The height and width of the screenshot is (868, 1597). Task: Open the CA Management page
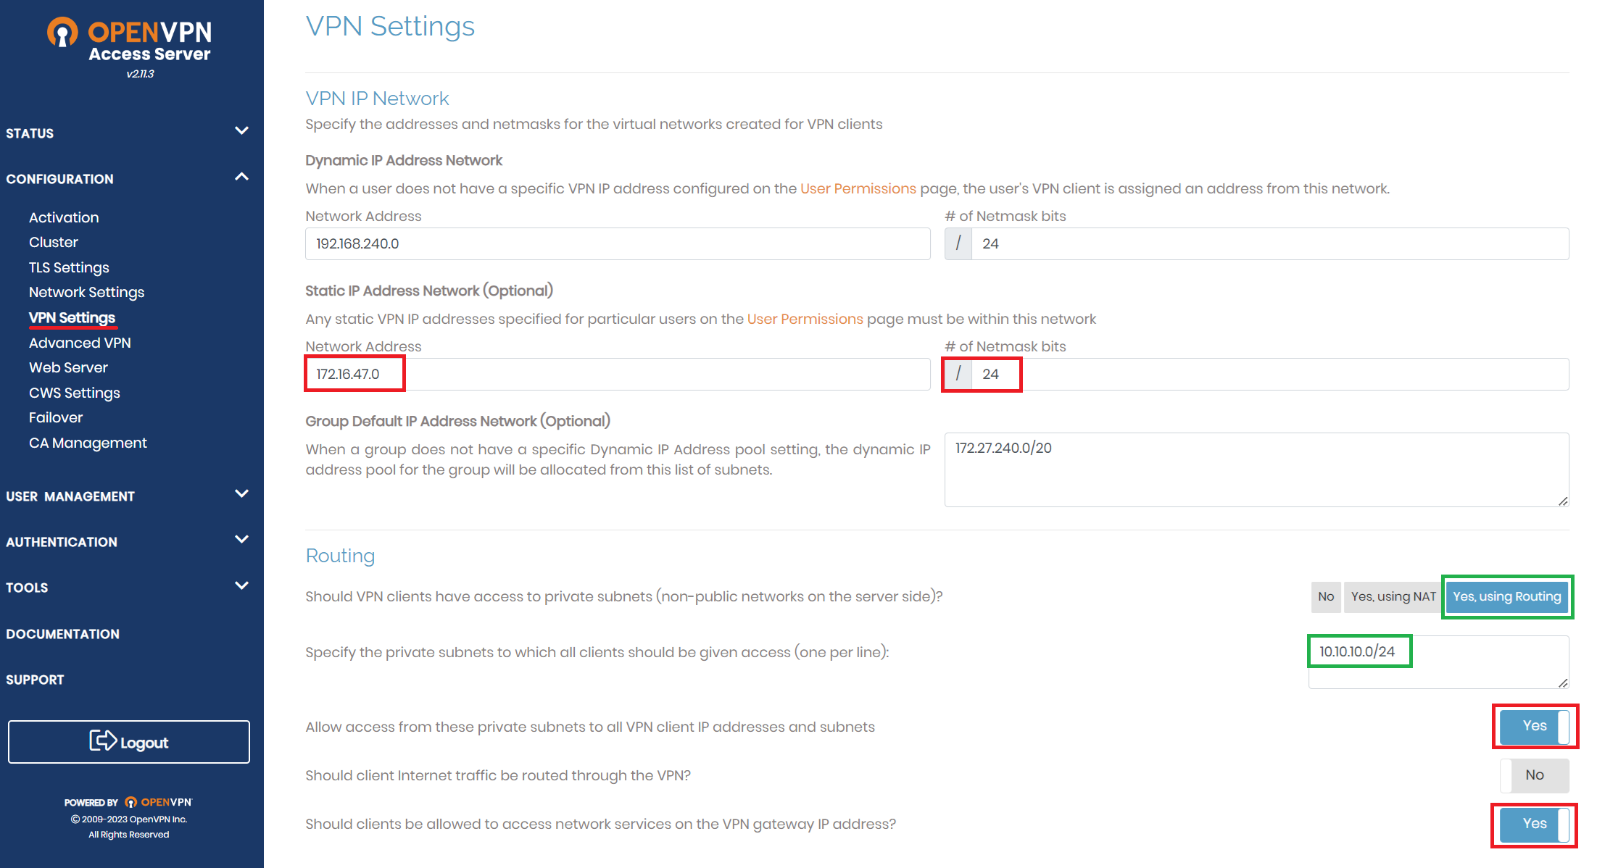point(88,443)
